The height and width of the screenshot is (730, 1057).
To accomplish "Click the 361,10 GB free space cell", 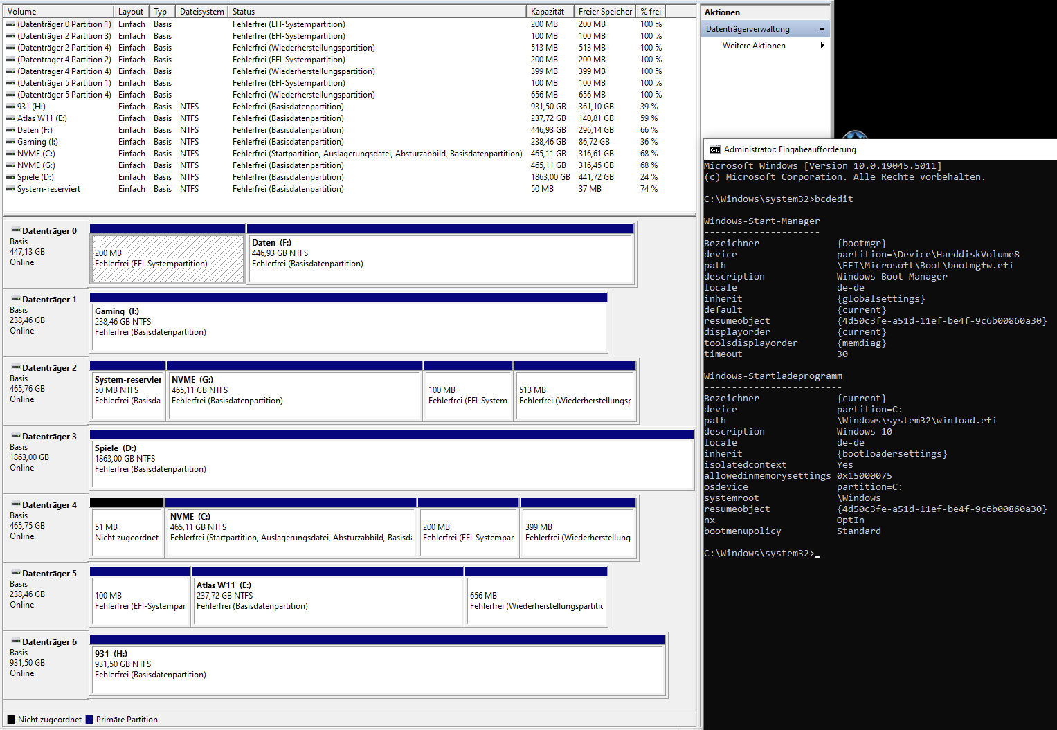I will pyautogui.click(x=596, y=107).
